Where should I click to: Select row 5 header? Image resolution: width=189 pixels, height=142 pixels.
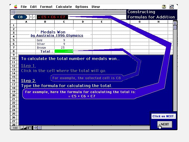[14, 40]
